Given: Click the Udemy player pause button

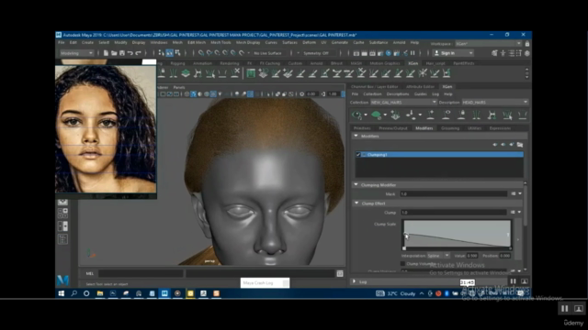Looking at the screenshot, I should tap(564, 309).
